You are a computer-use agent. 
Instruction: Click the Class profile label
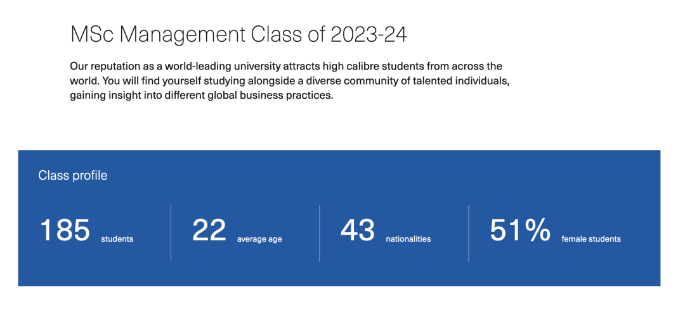pos(72,176)
